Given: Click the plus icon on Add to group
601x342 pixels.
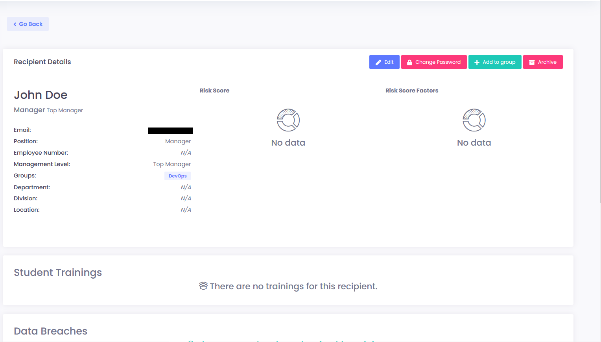Looking at the screenshot, I should pyautogui.click(x=477, y=62).
